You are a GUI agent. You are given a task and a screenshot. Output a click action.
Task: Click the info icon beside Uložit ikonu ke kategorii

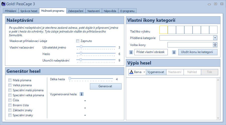pos(174,52)
